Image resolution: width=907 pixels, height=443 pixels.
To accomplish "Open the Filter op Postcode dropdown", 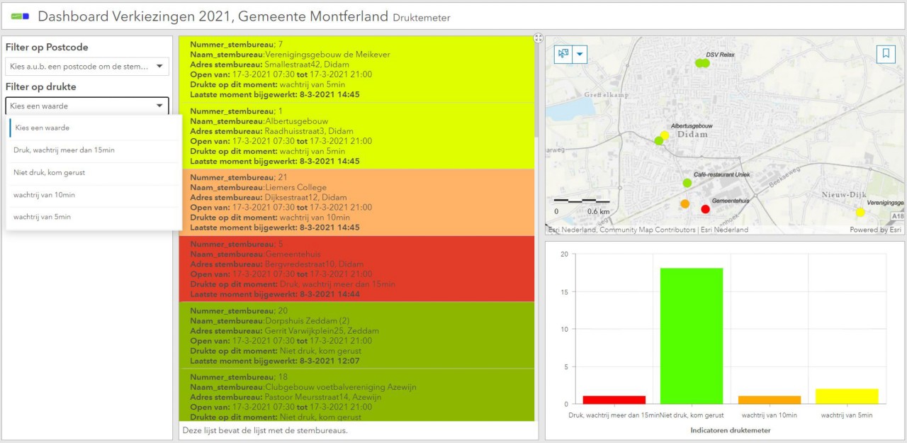I will click(x=87, y=67).
